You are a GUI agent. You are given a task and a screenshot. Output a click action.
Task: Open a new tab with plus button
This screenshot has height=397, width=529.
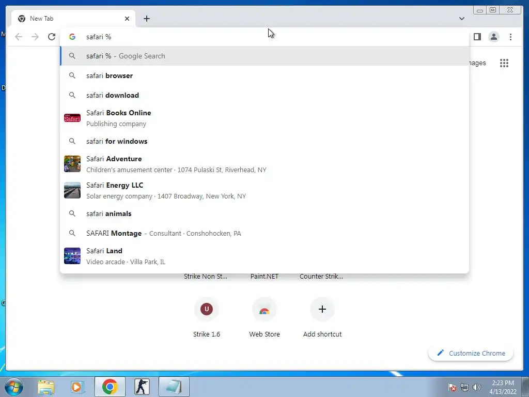coord(146,19)
